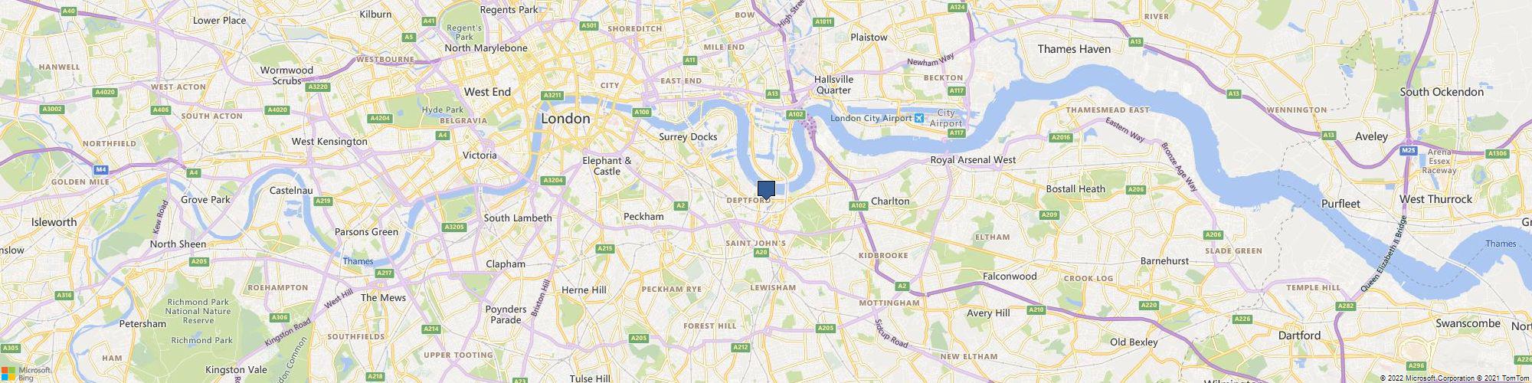1532x383 pixels.
Task: Select the Surrey Docks label
Action: (688, 137)
